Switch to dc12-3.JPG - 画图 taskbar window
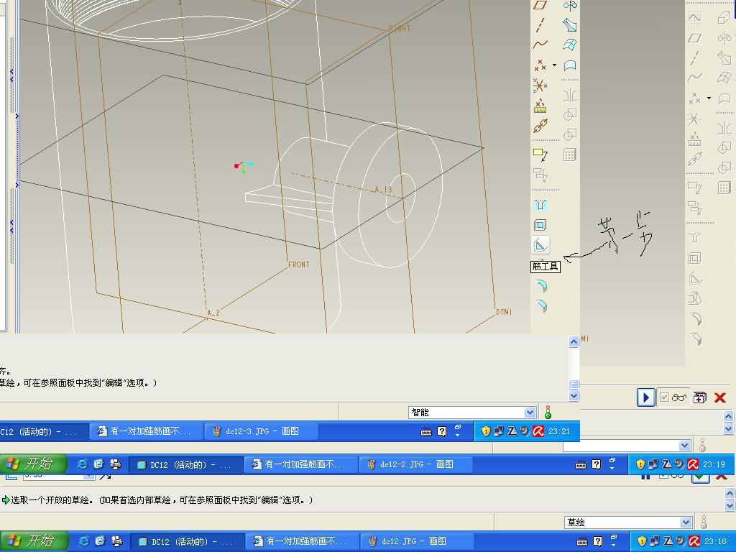The image size is (736, 552). click(x=262, y=431)
